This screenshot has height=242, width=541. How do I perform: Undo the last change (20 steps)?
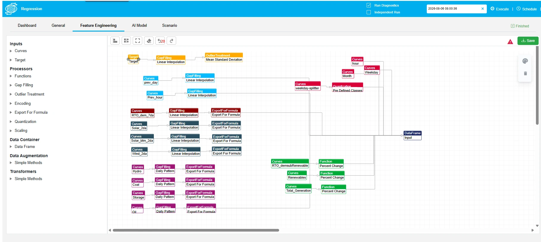[161, 41]
